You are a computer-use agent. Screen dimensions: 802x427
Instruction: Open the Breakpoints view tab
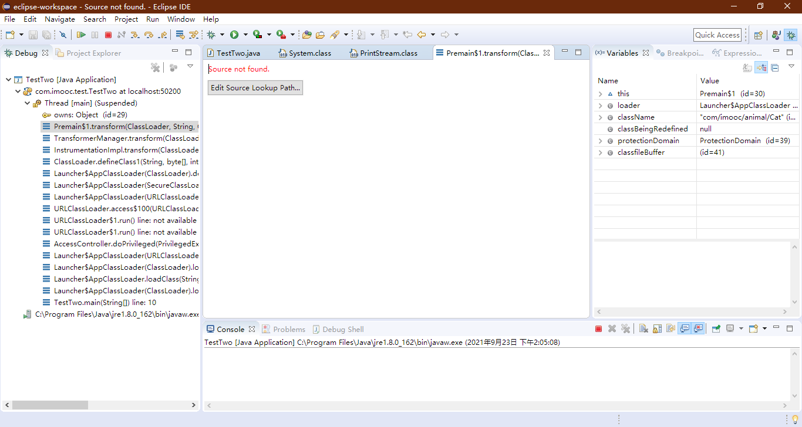[x=679, y=53]
